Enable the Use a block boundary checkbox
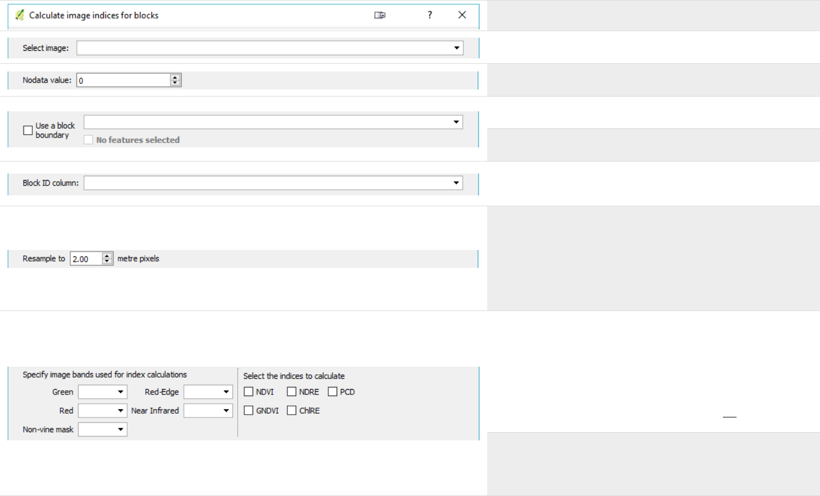Viewport: 820px width, 496px height. 28,130
